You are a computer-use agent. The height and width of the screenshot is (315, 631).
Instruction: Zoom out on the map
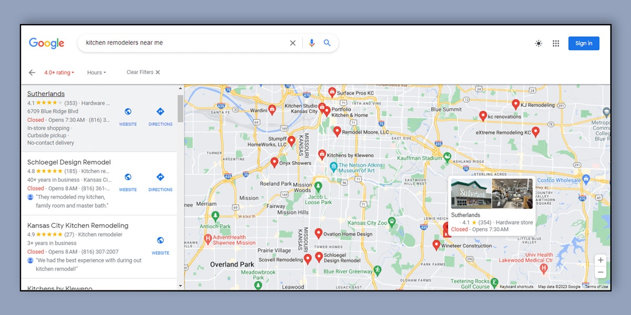601,272
